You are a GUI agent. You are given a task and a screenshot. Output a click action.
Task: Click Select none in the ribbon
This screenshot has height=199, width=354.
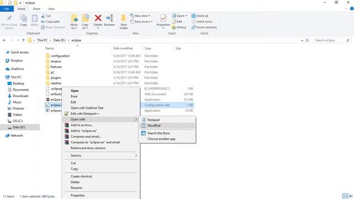[x=202, y=22]
